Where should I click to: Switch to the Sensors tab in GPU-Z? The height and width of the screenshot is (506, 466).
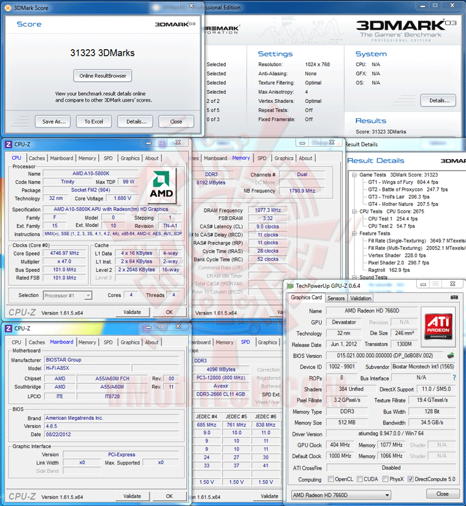click(336, 298)
